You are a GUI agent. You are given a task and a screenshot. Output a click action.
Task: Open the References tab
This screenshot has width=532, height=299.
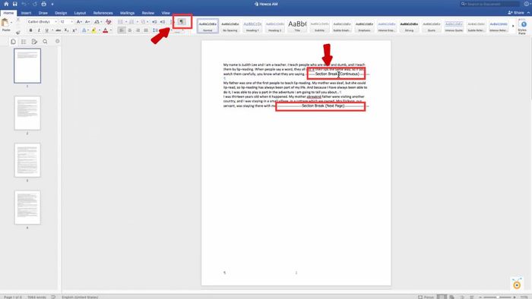pos(103,13)
